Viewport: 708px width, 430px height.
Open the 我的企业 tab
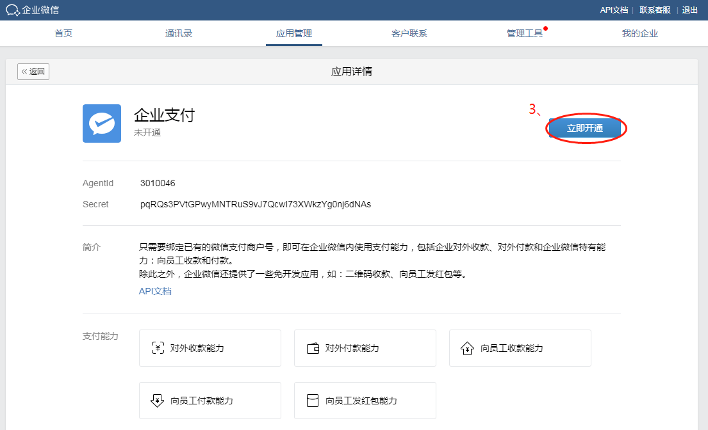pyautogui.click(x=640, y=33)
